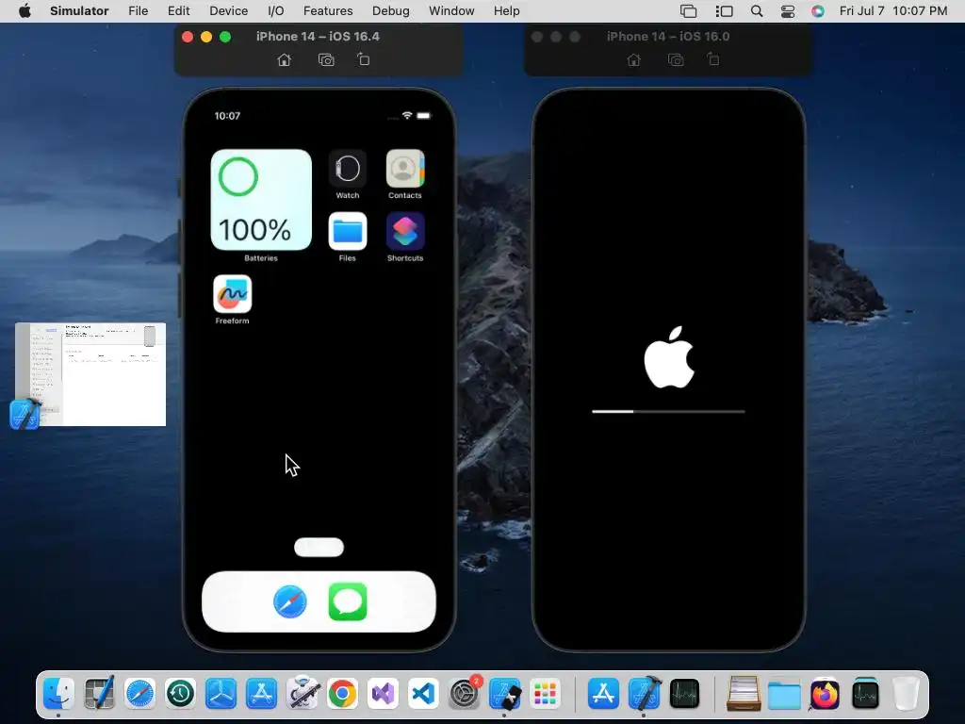The height and width of the screenshot is (724, 965).
Task: Click the Screenshot button on iOS 16.4 simulator toolbar
Action: [x=326, y=59]
